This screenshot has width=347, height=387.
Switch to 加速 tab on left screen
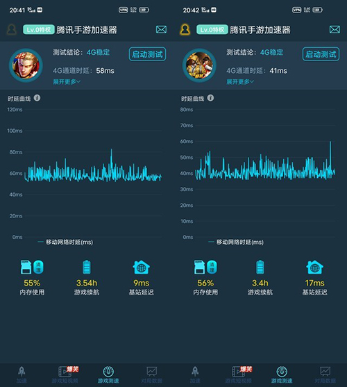[22, 374]
